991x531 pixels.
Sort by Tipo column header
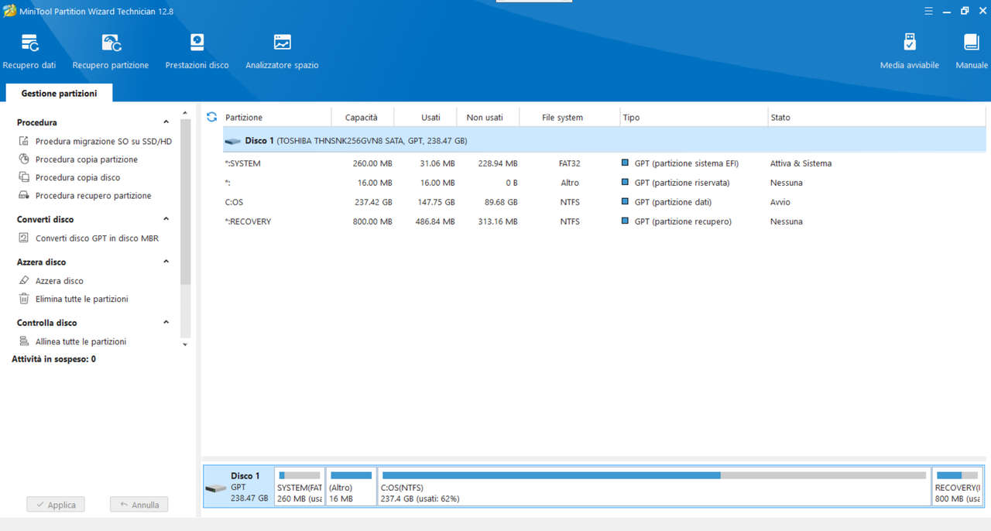pyautogui.click(x=694, y=118)
